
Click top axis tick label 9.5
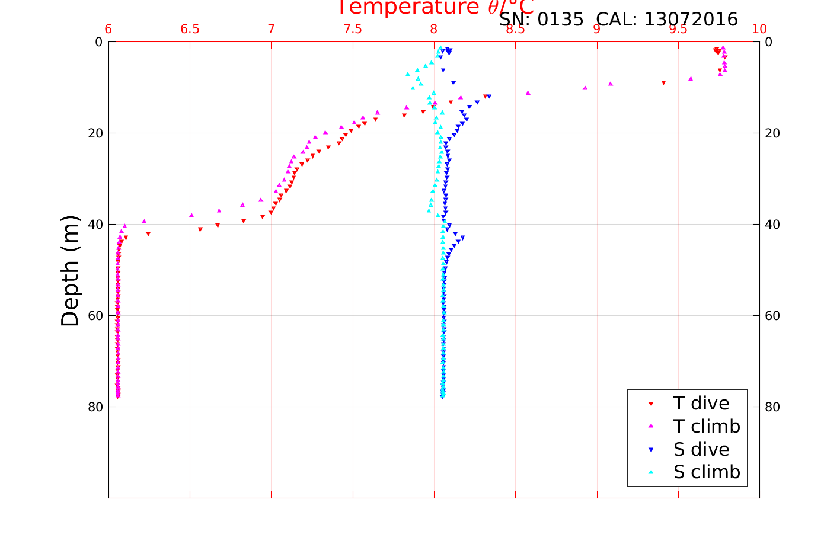tap(678, 30)
